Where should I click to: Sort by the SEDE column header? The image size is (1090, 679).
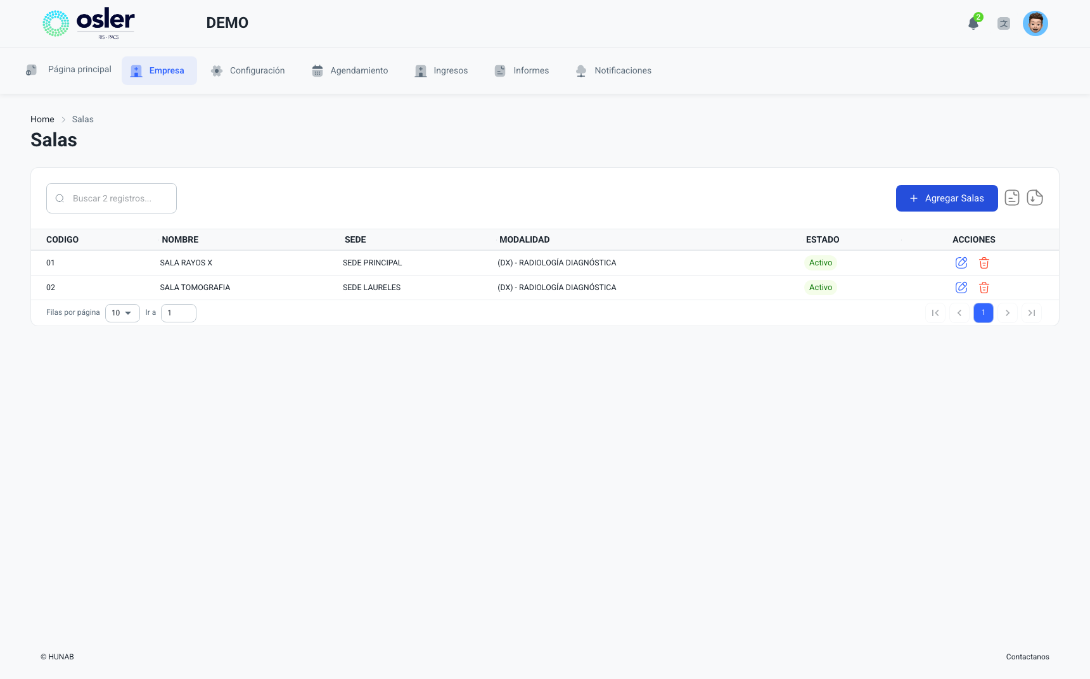tap(356, 239)
